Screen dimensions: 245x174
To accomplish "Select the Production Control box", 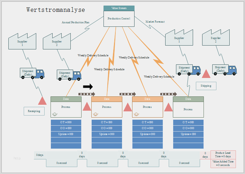I will pos(119,19).
